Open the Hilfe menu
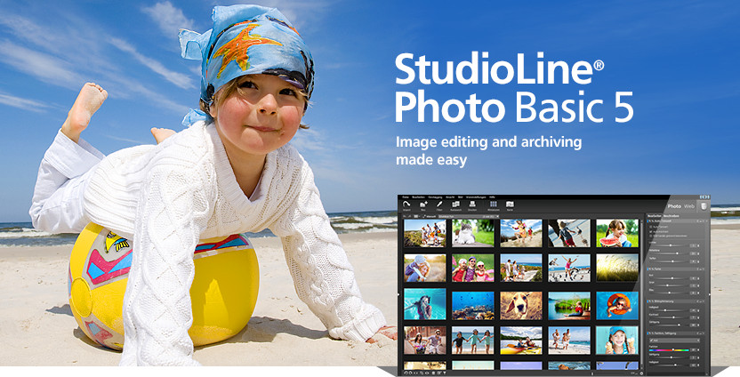Screen dimensions: 740x377 pyautogui.click(x=492, y=197)
